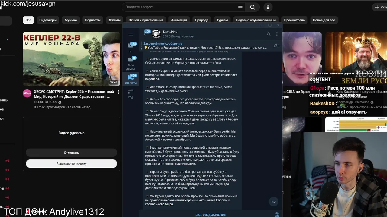Viewport: 387px width, 217px height.
Task: Click the 298 660 подписчиков subscriber count
Action: 178,36
